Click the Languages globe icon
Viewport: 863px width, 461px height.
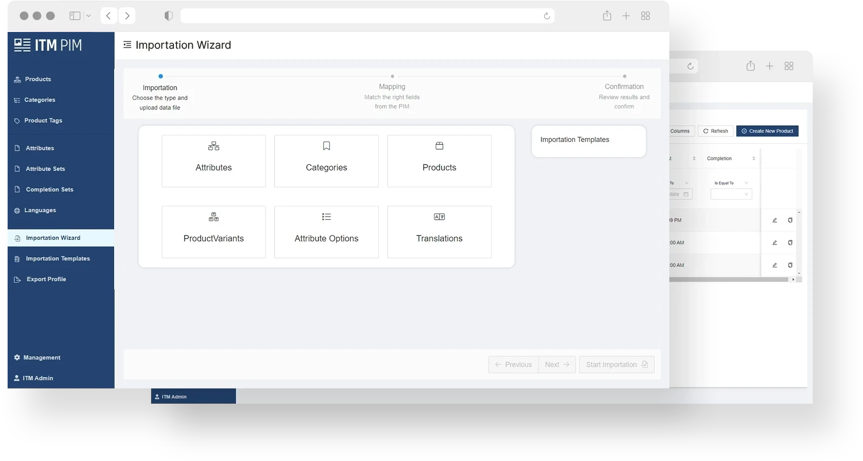click(x=17, y=210)
